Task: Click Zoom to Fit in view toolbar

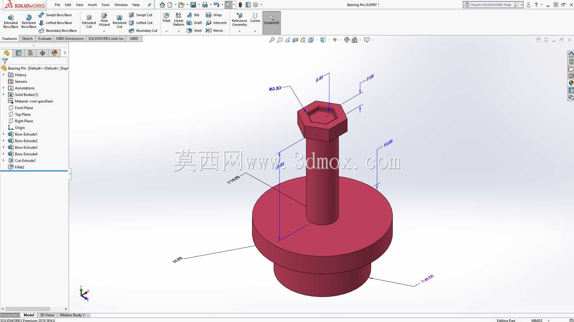Action: pyautogui.click(x=272, y=40)
